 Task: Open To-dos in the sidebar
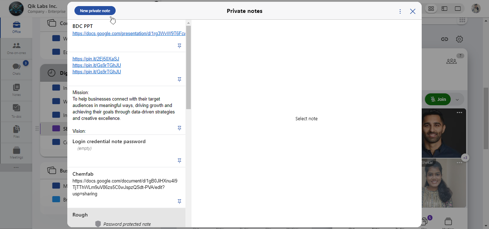tap(16, 111)
